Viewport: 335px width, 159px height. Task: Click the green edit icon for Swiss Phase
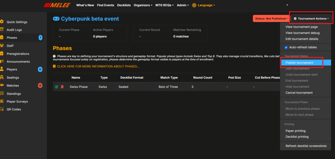tap(57, 87)
